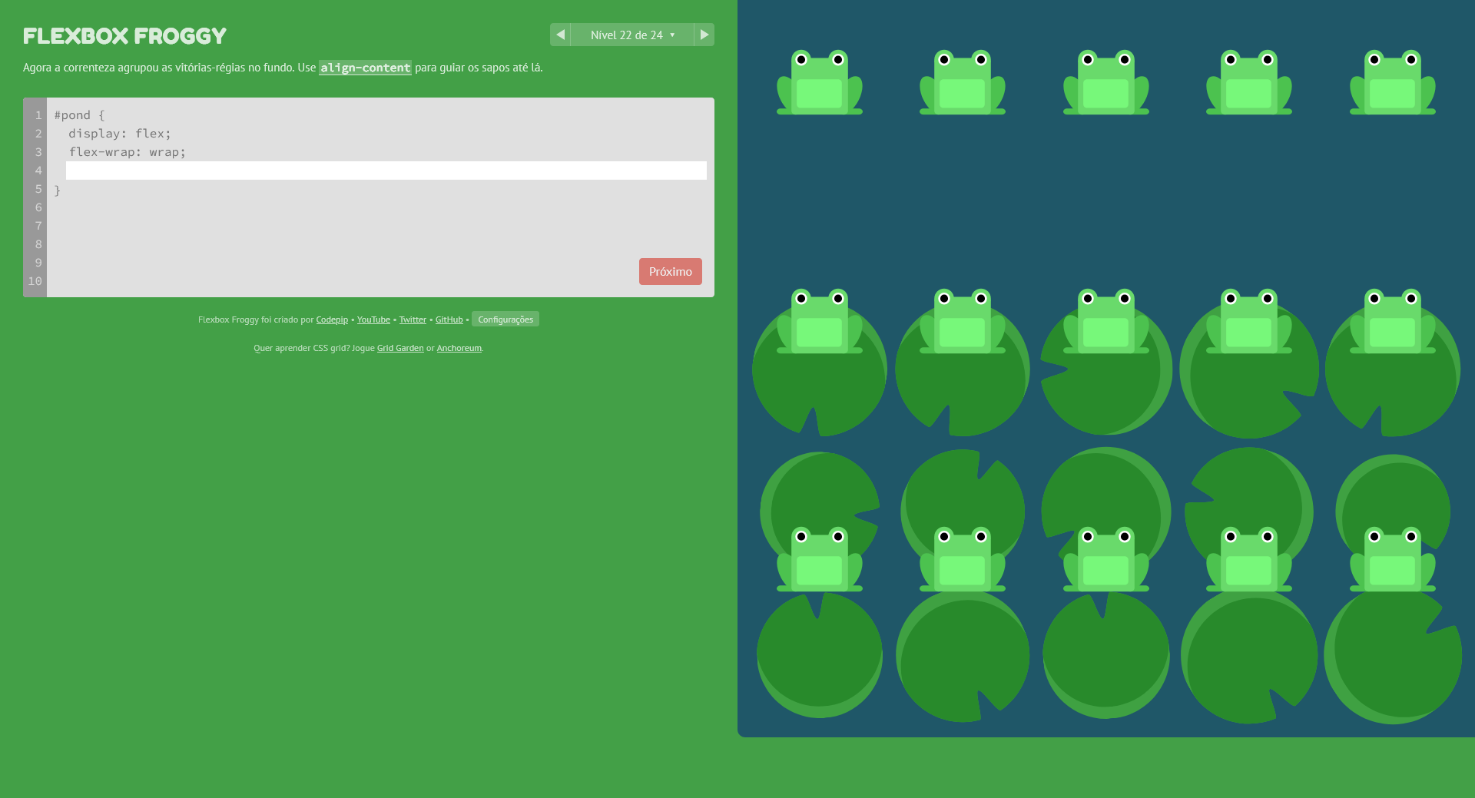Click the last frog in the top row
Screen dimensions: 1475x798
(1393, 82)
